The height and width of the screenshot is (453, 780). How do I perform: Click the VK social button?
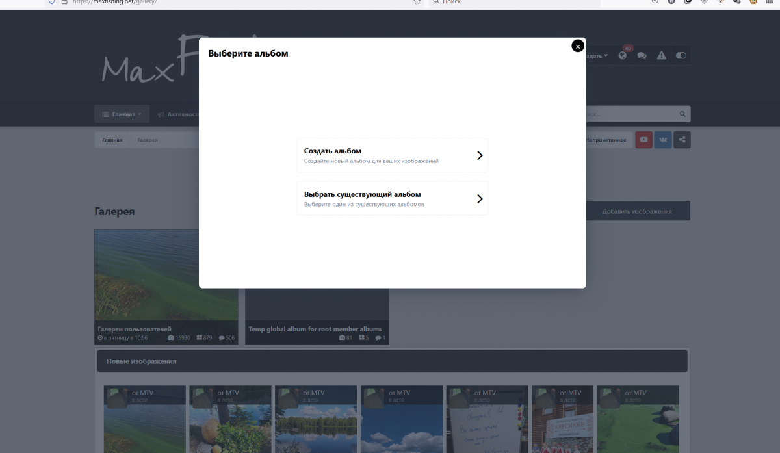[x=663, y=140]
